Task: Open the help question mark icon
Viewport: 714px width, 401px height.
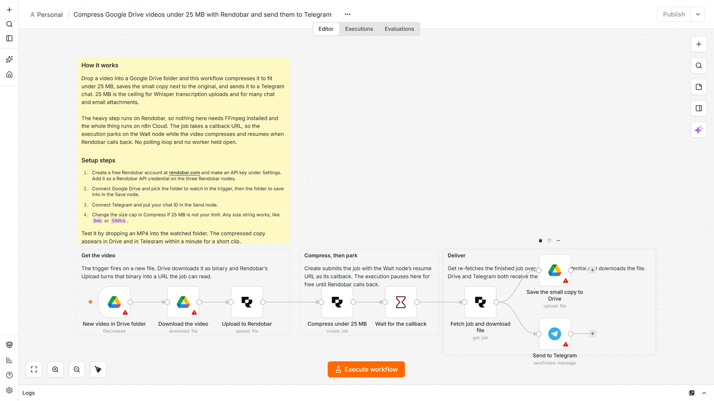Action: [x=9, y=375]
